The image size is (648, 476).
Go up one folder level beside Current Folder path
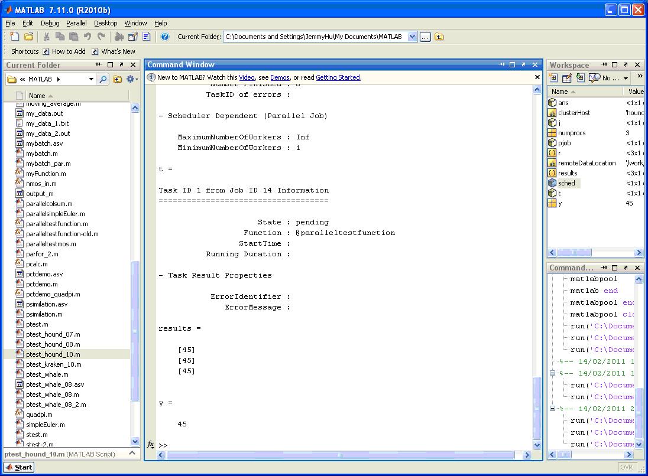(439, 37)
